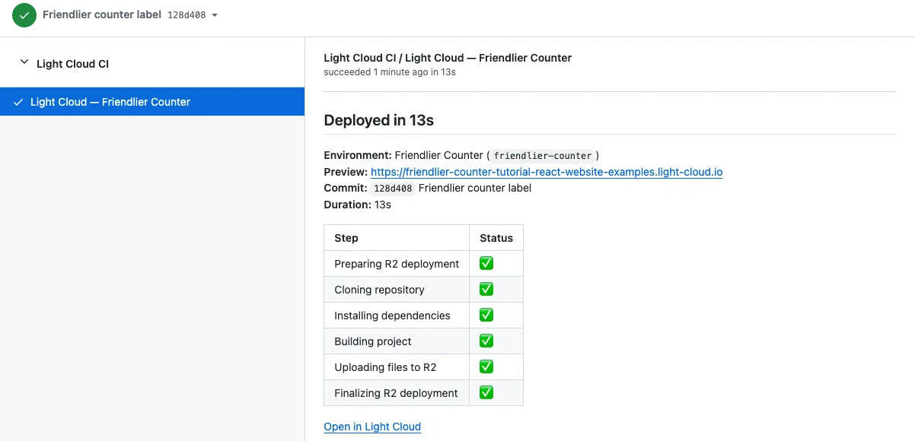The image size is (915, 441).
Task: Click the Building project cell
Action: (x=397, y=341)
